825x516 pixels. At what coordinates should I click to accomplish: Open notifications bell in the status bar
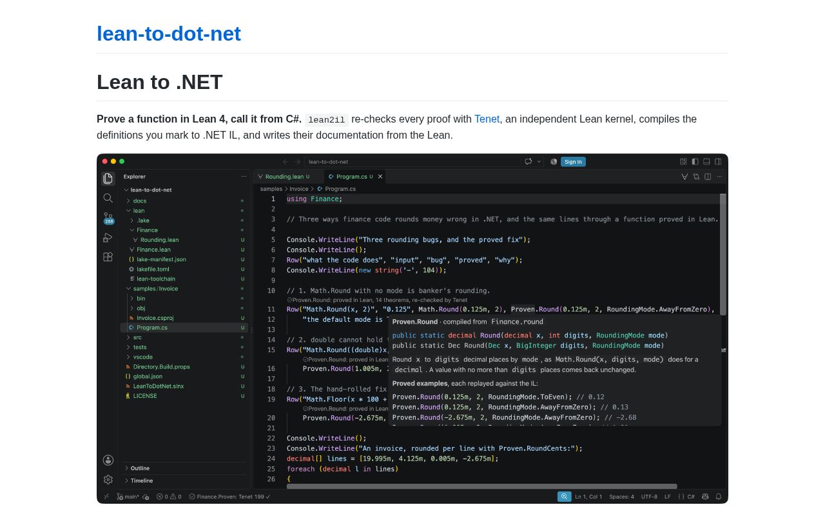click(719, 497)
